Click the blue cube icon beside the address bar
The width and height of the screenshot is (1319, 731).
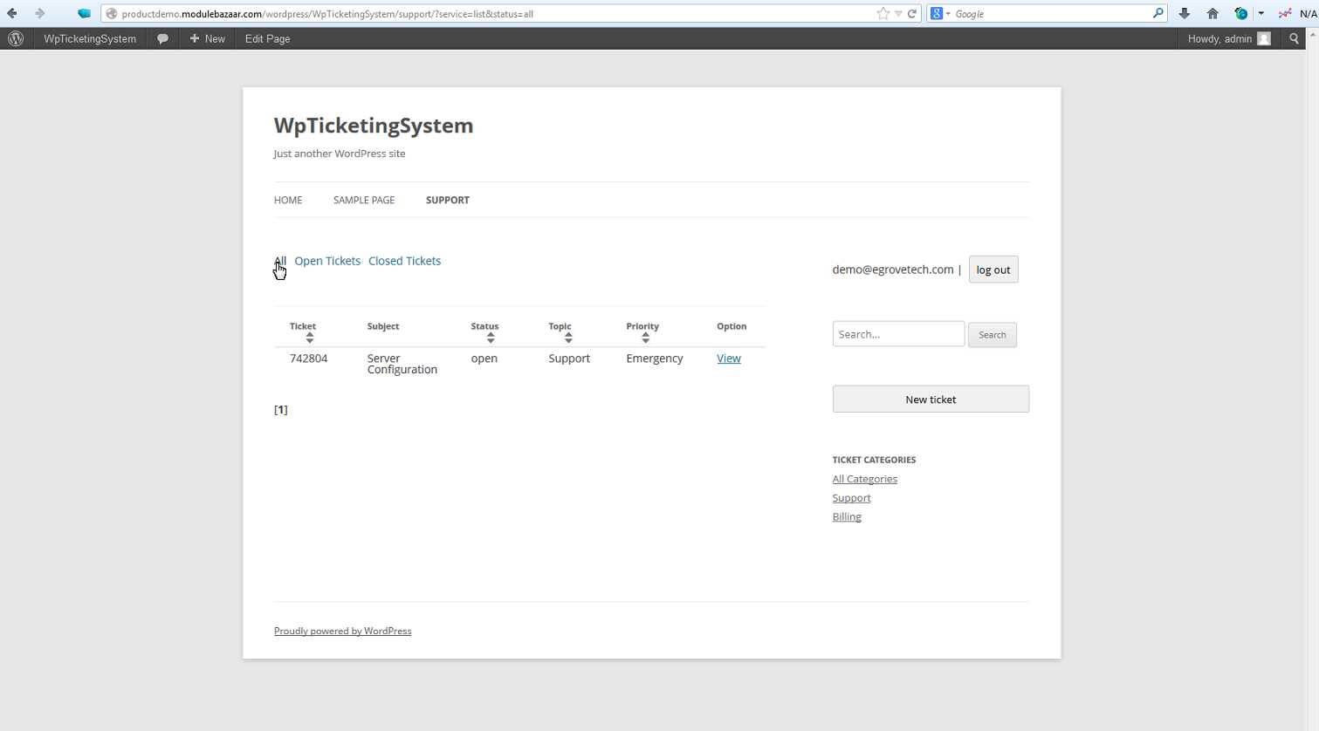pos(84,13)
